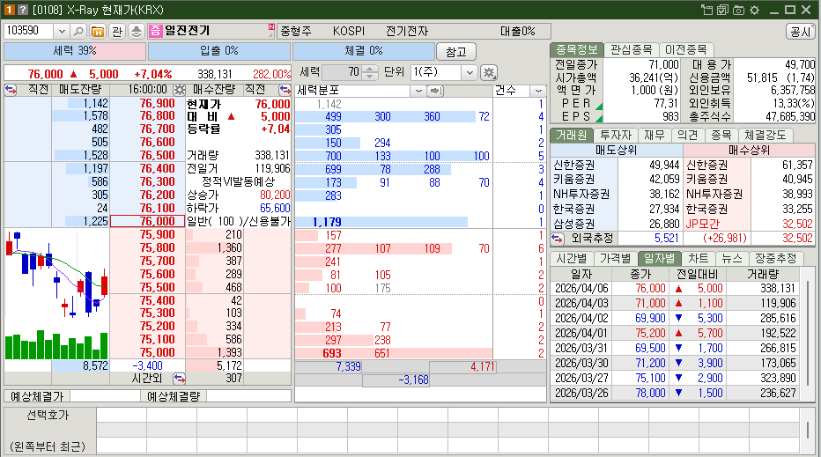
Task: Open the 가격별 tab
Action: 616,258
